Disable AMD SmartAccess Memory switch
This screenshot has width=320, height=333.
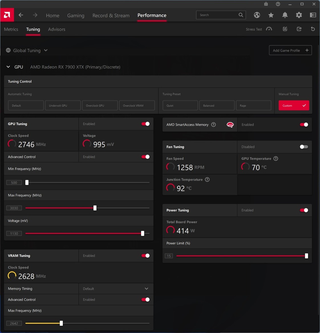tap(304, 125)
